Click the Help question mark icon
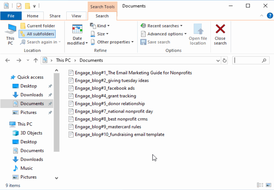Viewport: 274px width, 190px height. pyautogui.click(x=270, y=16)
